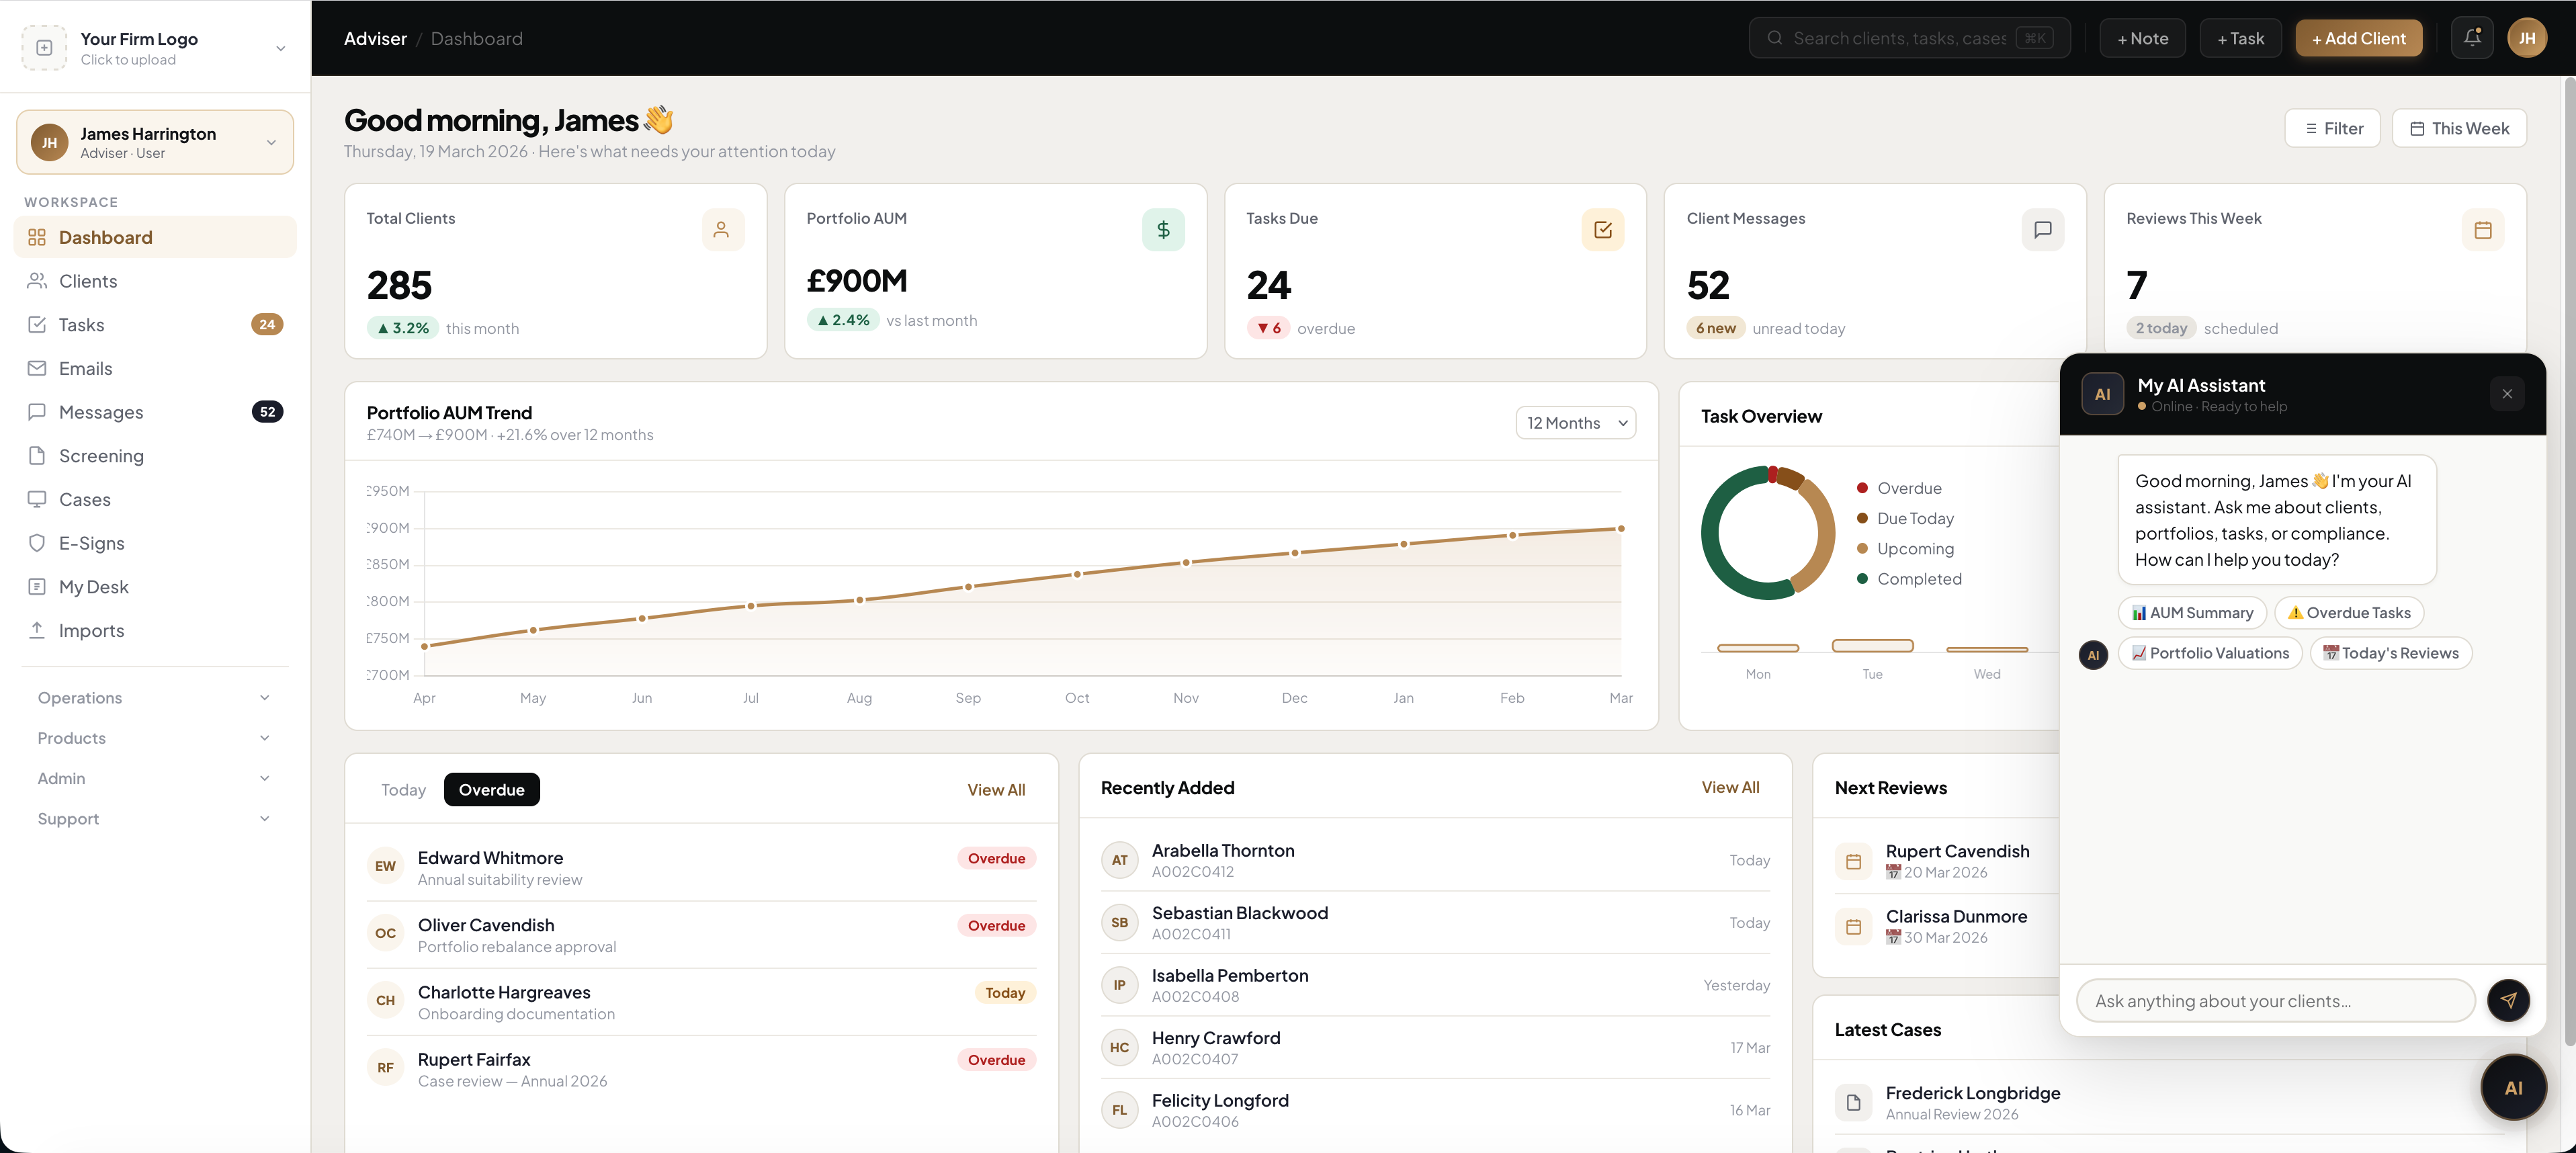The width and height of the screenshot is (2576, 1153).
Task: Switch to the Today task toggle
Action: pyautogui.click(x=403, y=790)
